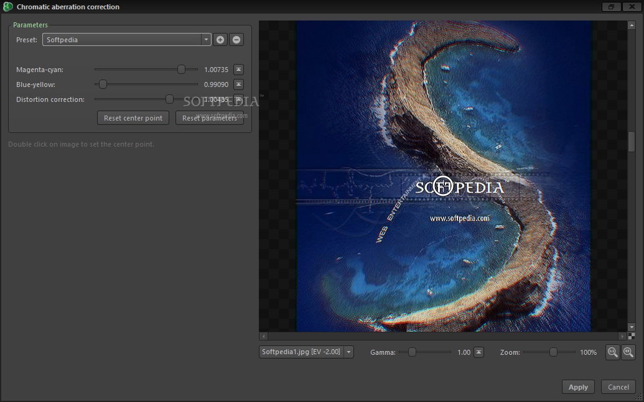Screen dimensions: 644x402
Task: Open the Softpedia1.jpg [EV -2.00] image selector
Action: [x=306, y=352]
